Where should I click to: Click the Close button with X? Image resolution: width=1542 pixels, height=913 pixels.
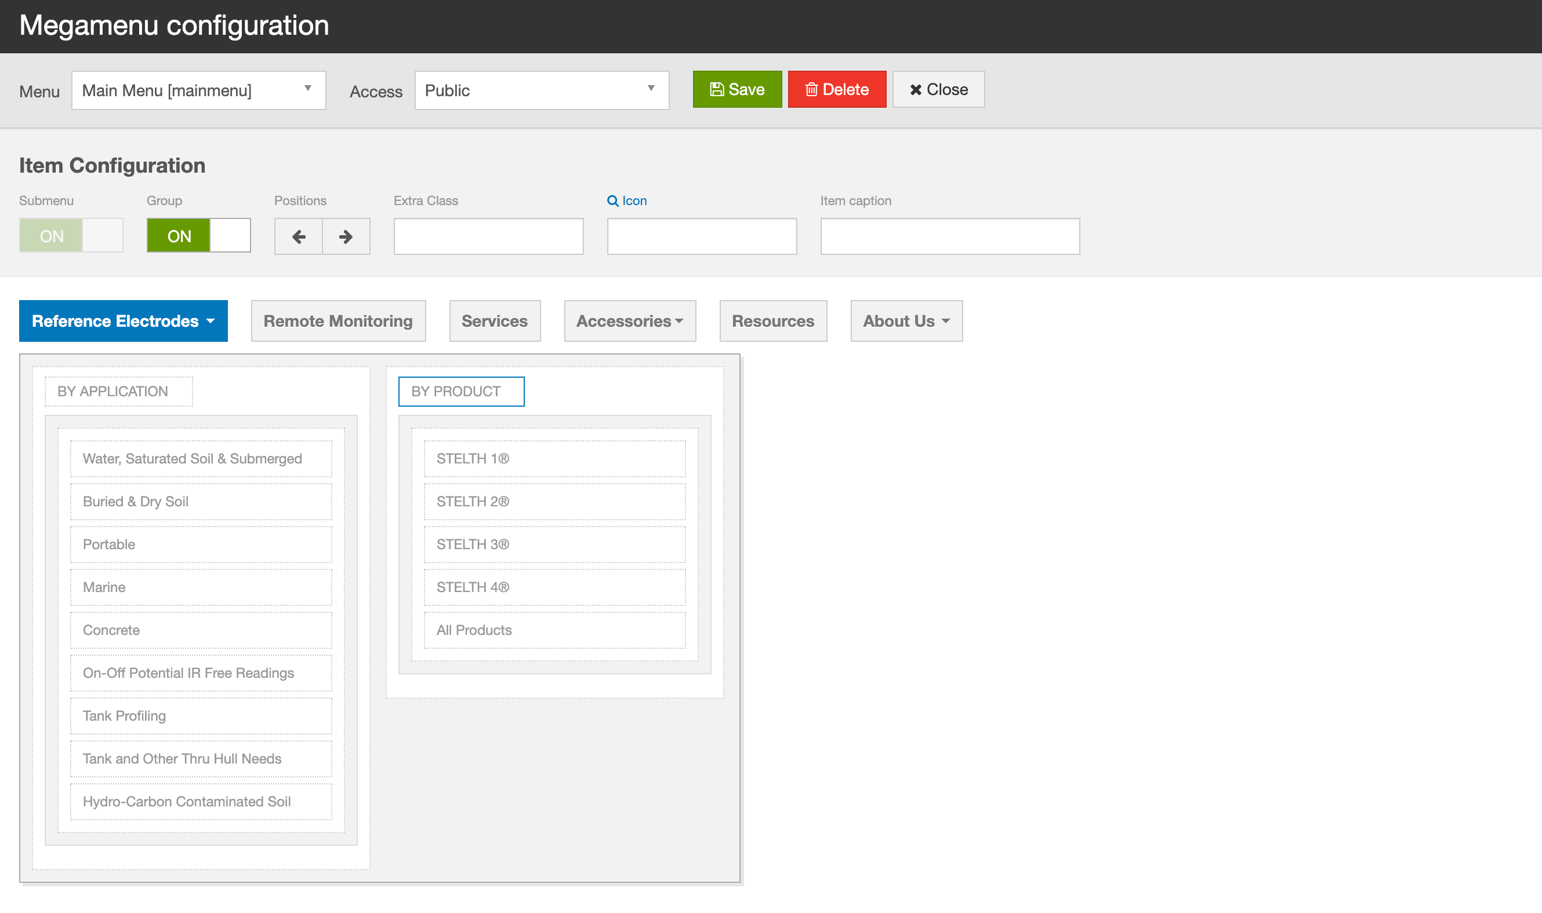[x=938, y=90]
